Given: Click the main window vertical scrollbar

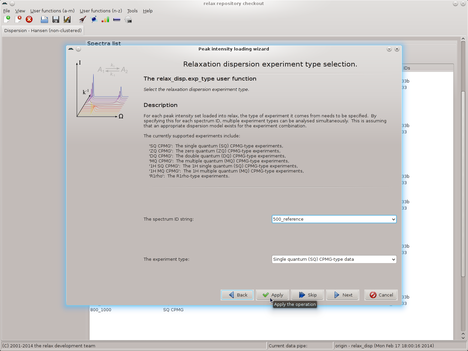Looking at the screenshot, I should pos(463,184).
